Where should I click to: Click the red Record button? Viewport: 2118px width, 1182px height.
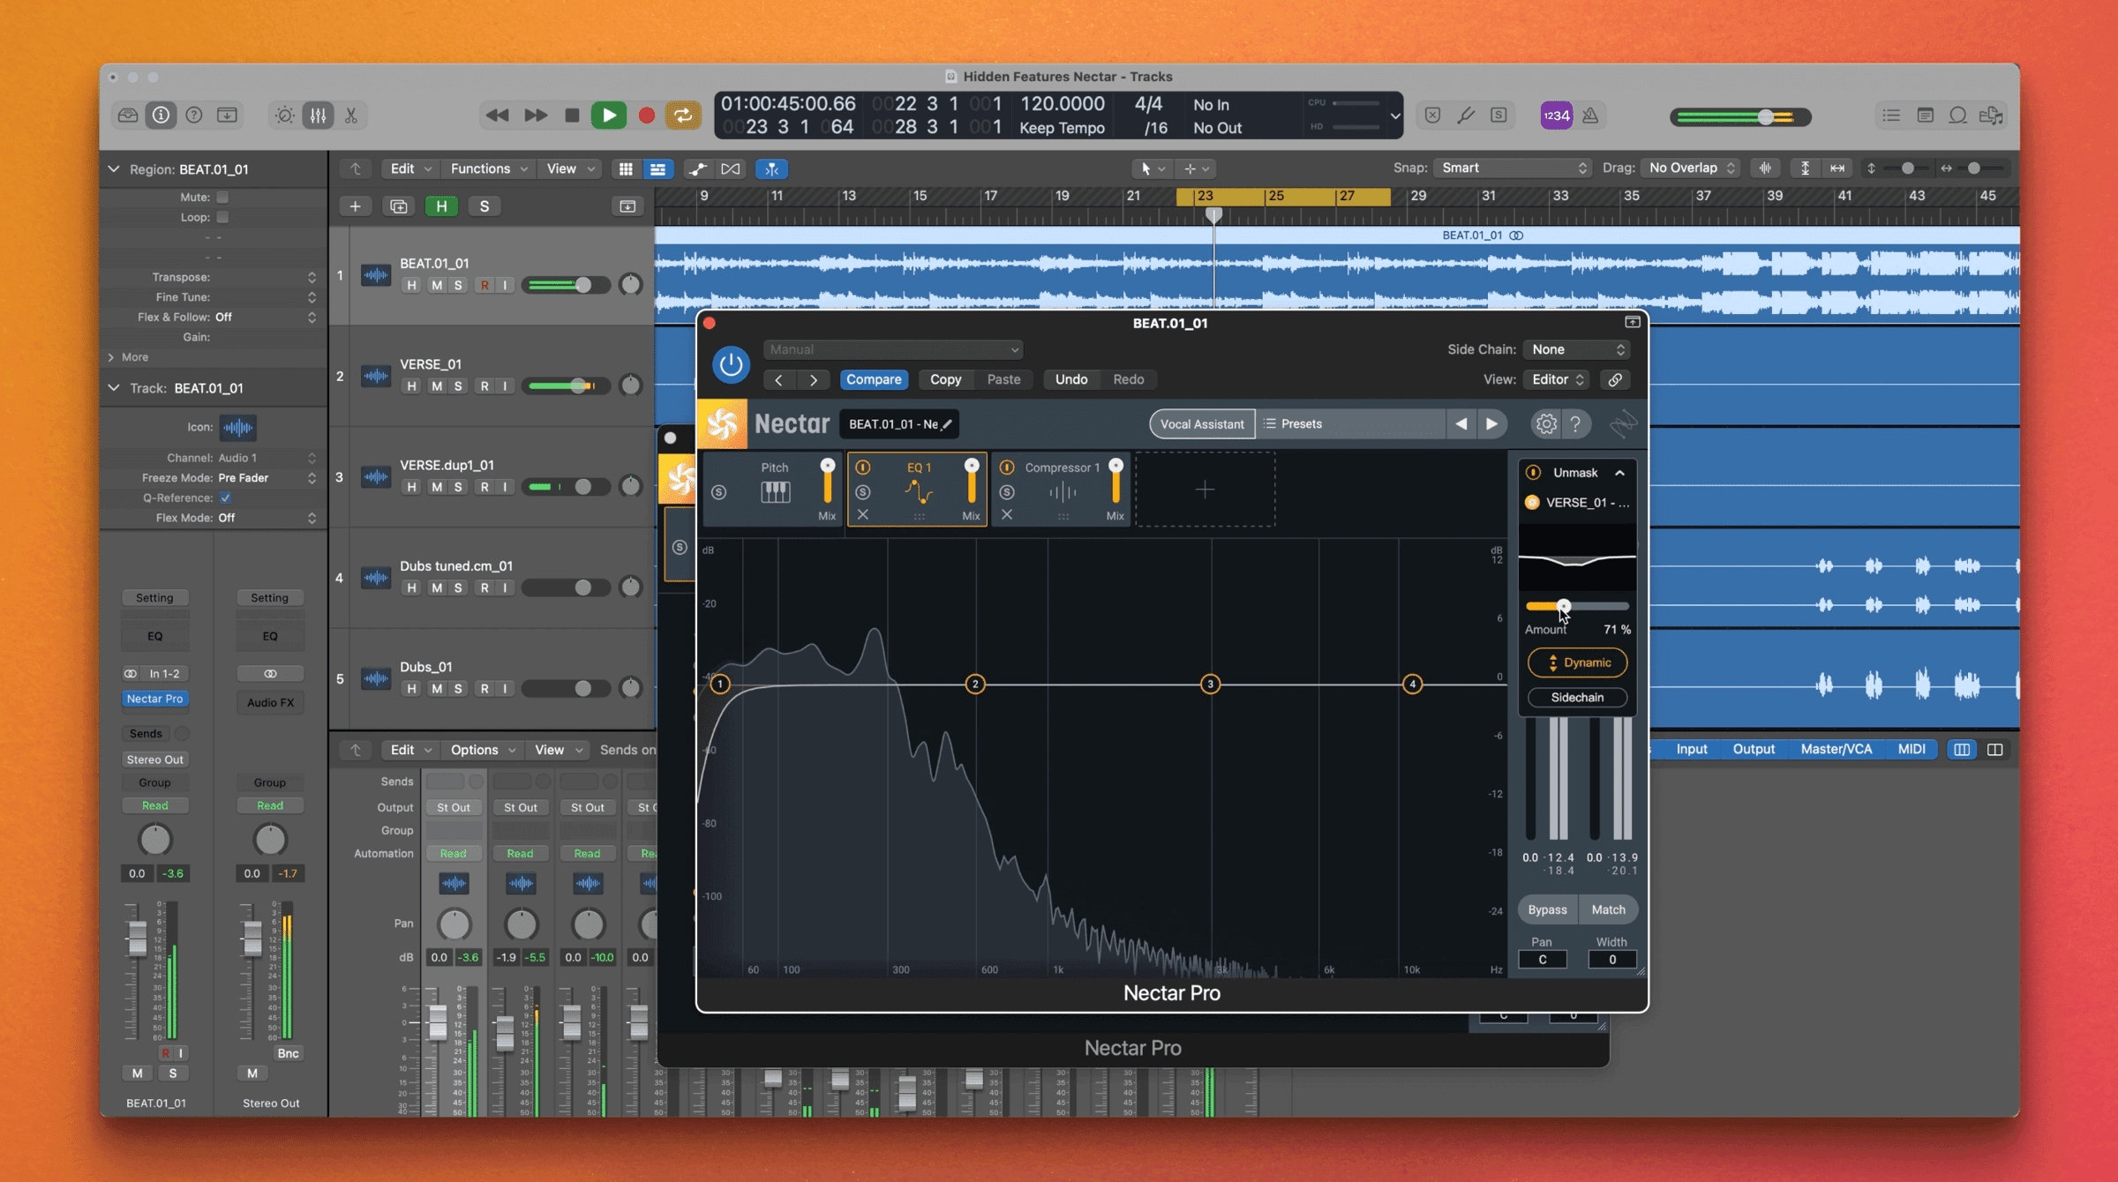[646, 116]
